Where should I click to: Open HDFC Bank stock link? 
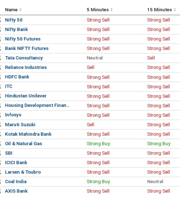pyautogui.click(x=17, y=77)
